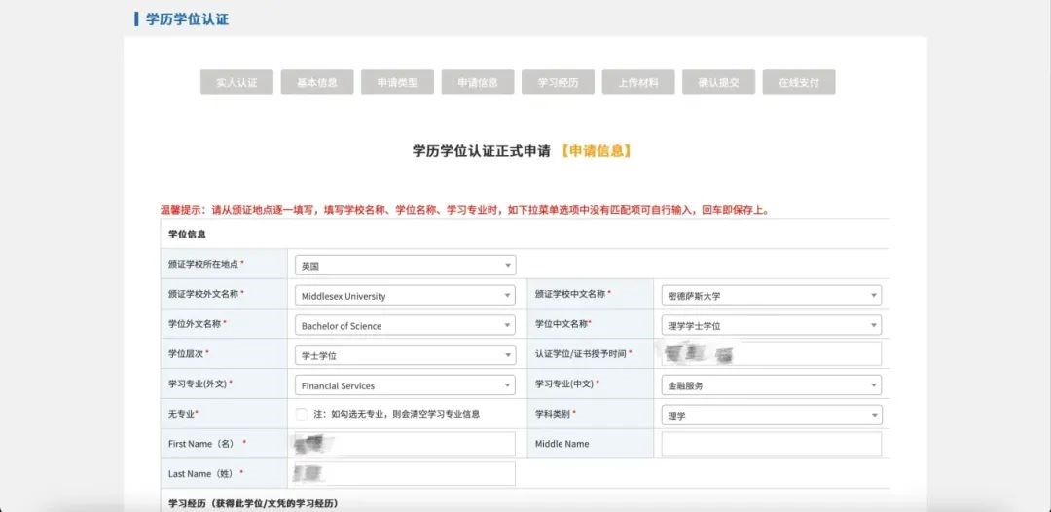Image resolution: width=1051 pixels, height=512 pixels.
Task: Open the Bachelor of Science degree dropdown
Action: click(x=405, y=326)
